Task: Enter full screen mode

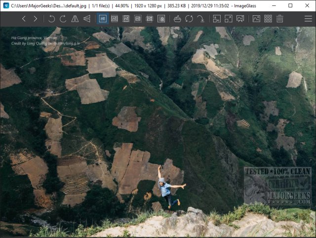Action: [x=228, y=19]
